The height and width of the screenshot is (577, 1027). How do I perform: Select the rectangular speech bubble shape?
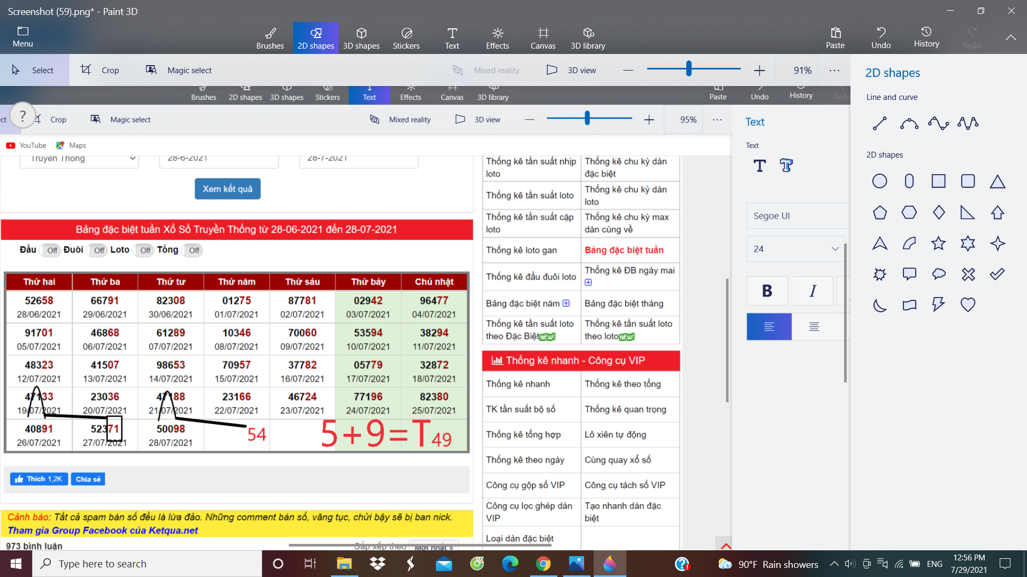tap(909, 275)
